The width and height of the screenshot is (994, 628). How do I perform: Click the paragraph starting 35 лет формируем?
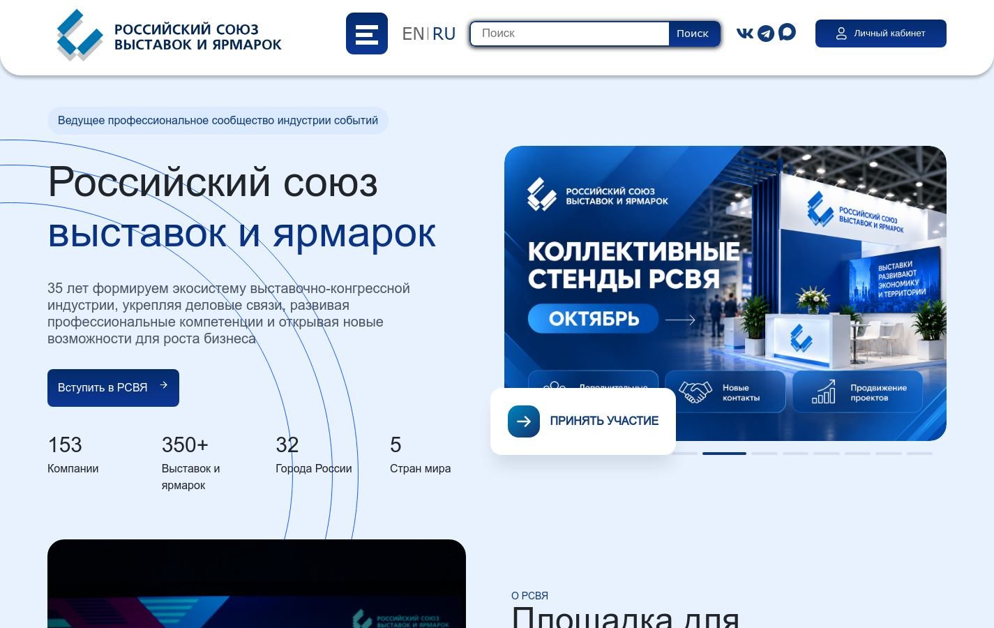tap(229, 313)
